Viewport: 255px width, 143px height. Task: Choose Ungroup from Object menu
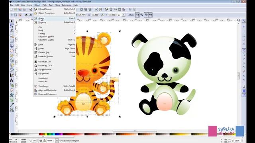[55, 22]
